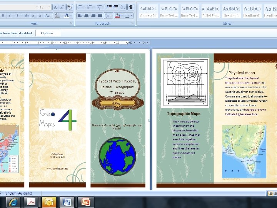Image resolution: width=277 pixels, height=208 pixels.
Task: Open the Font dialog launcher
Action: [72, 23]
